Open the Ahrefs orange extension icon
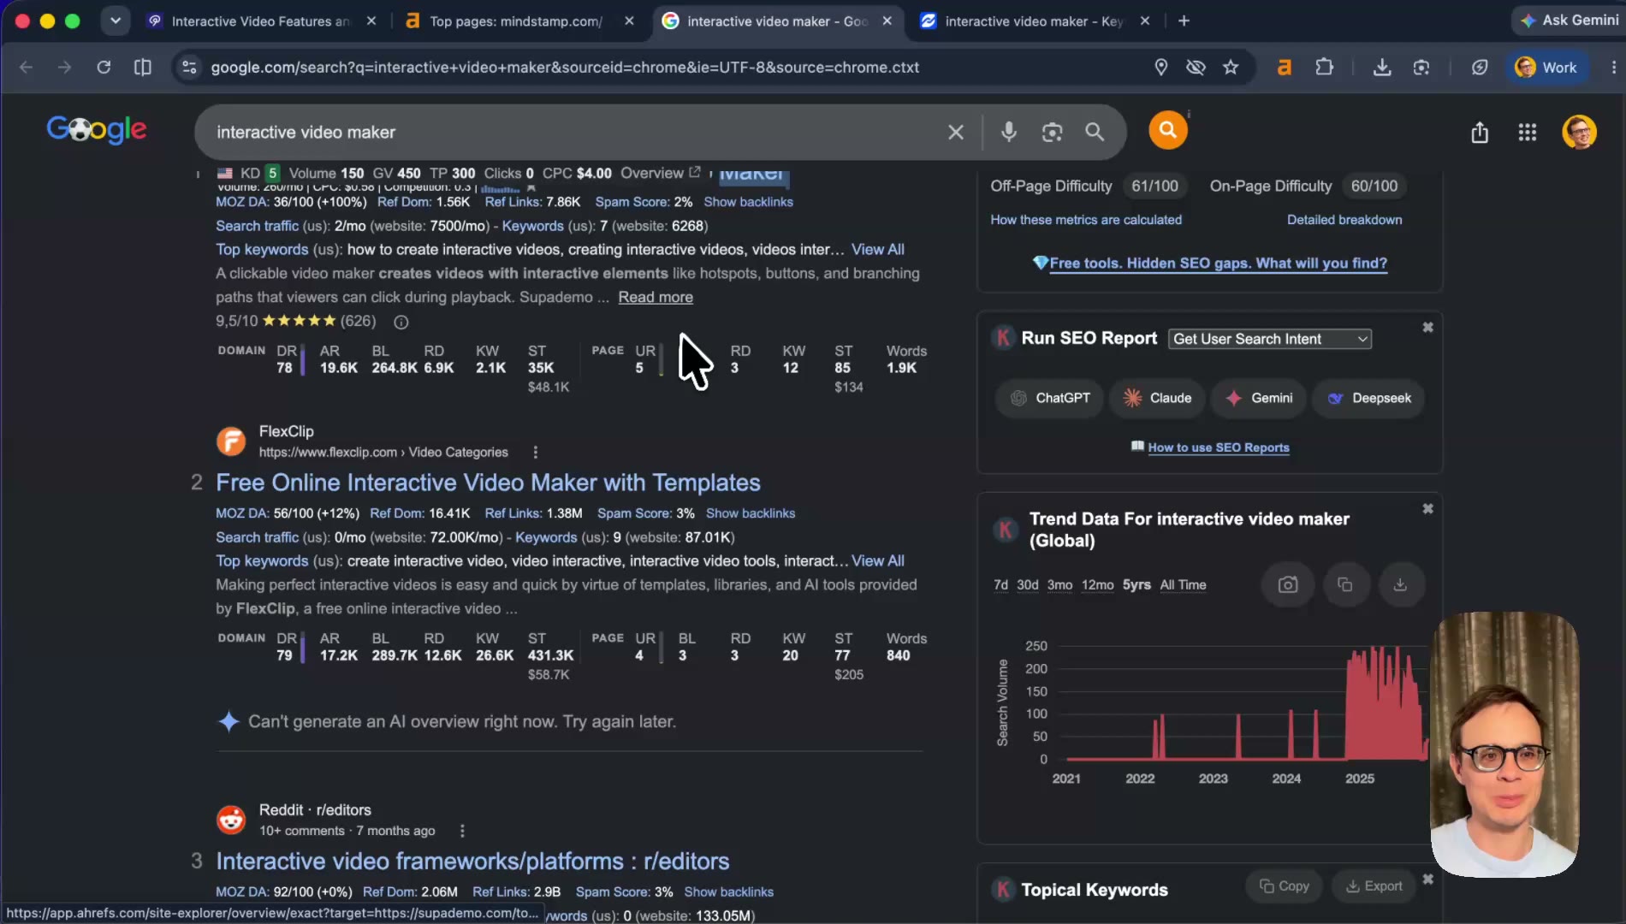Screen dimensions: 1626x924 pyautogui.click(x=1284, y=68)
